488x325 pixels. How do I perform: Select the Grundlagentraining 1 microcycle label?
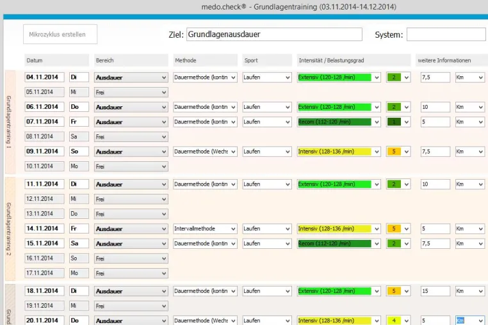10,122
